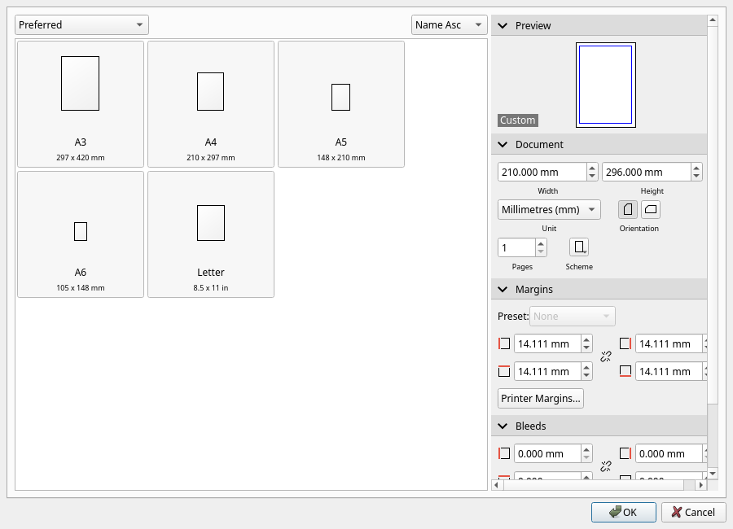Open the Preferred category dropdown
This screenshot has width=733, height=529.
pos(81,25)
